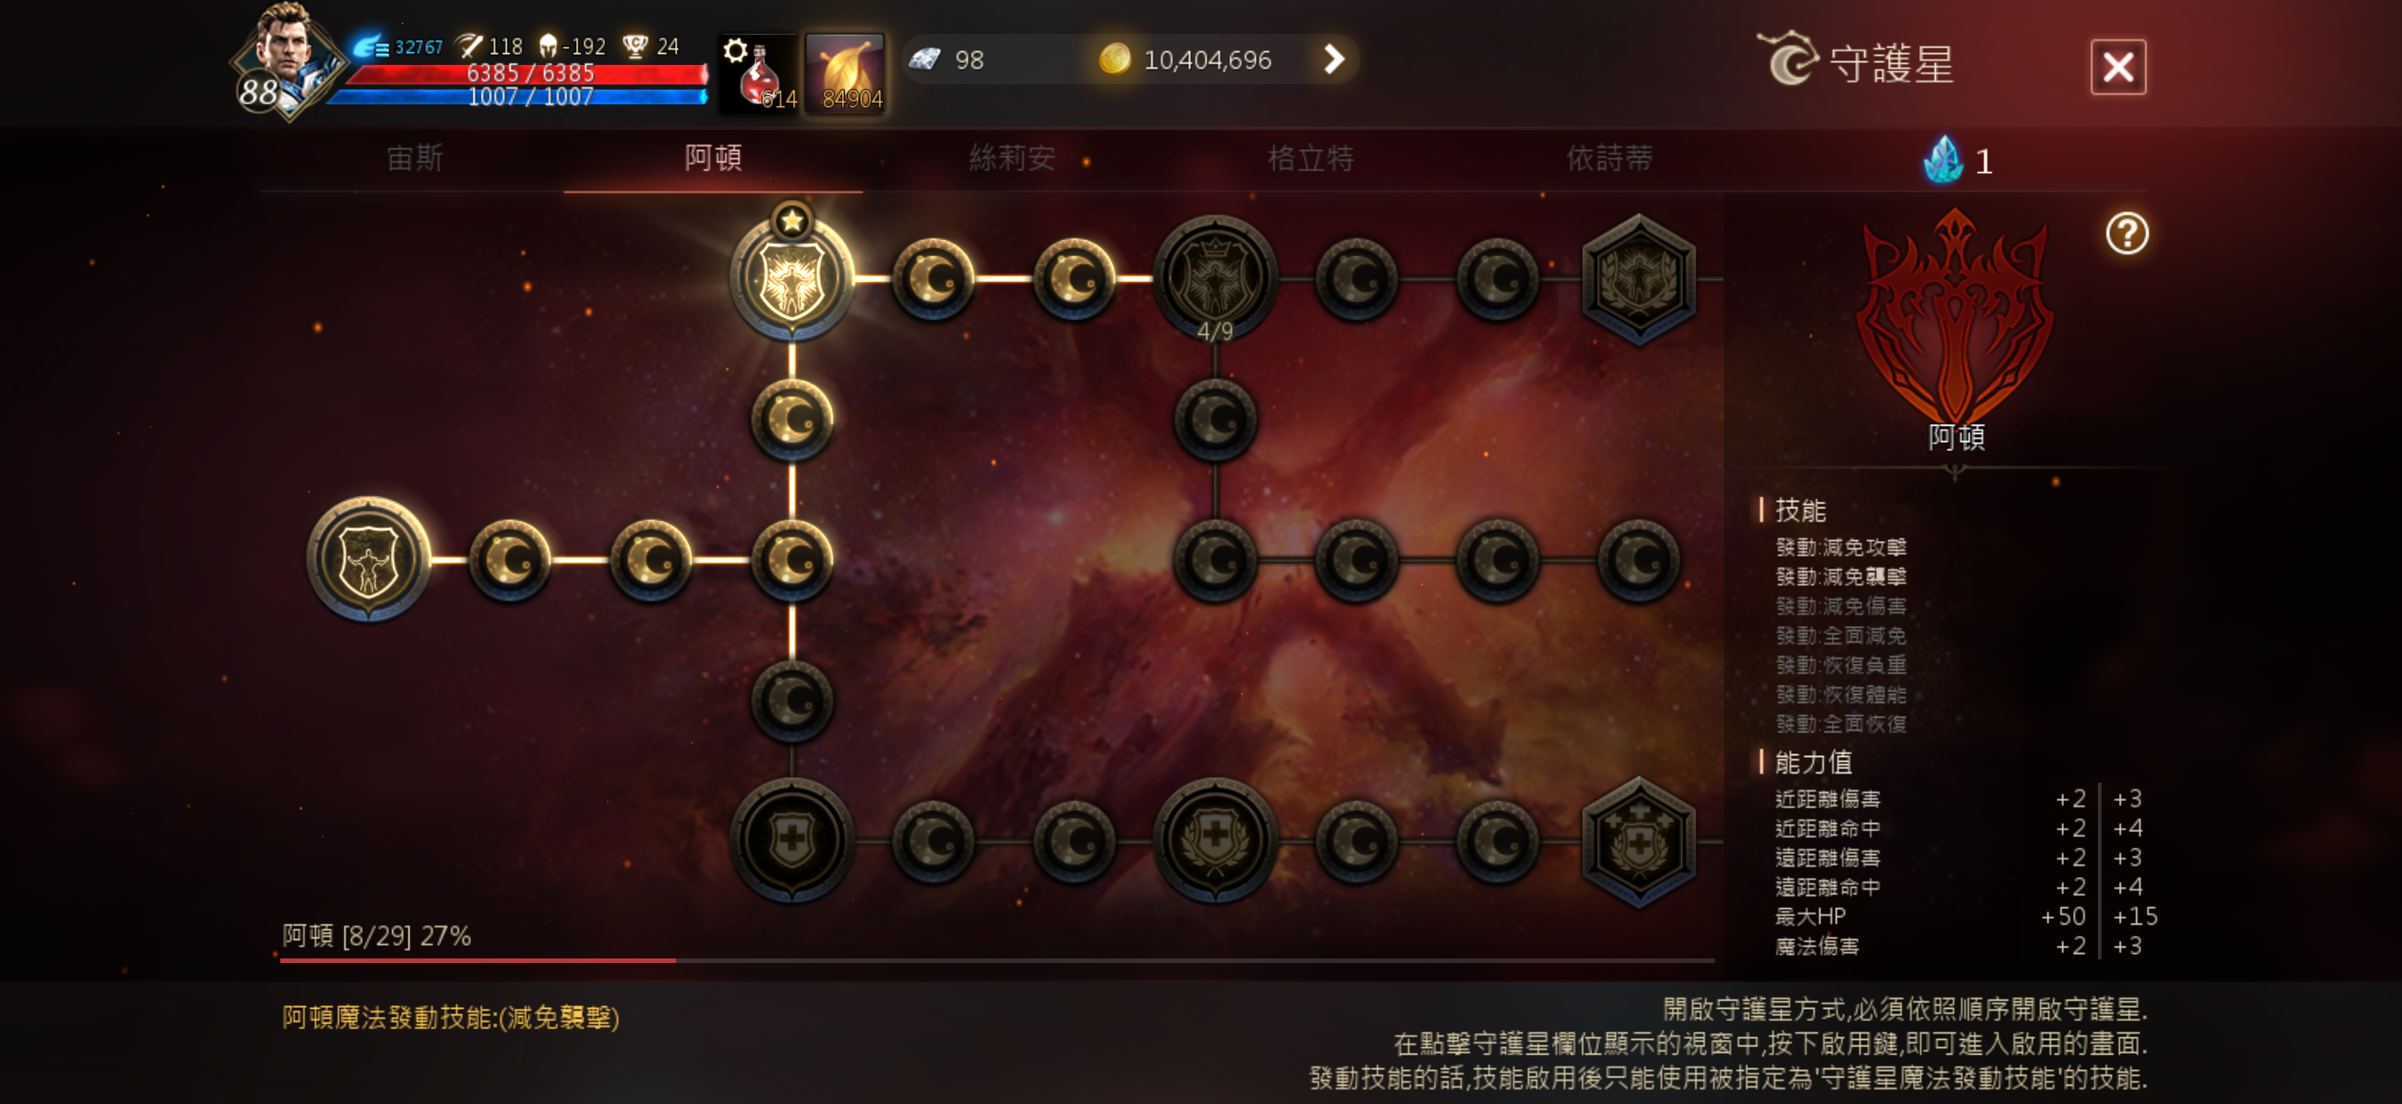Select the laurel cross node in the bottom row

point(1215,839)
